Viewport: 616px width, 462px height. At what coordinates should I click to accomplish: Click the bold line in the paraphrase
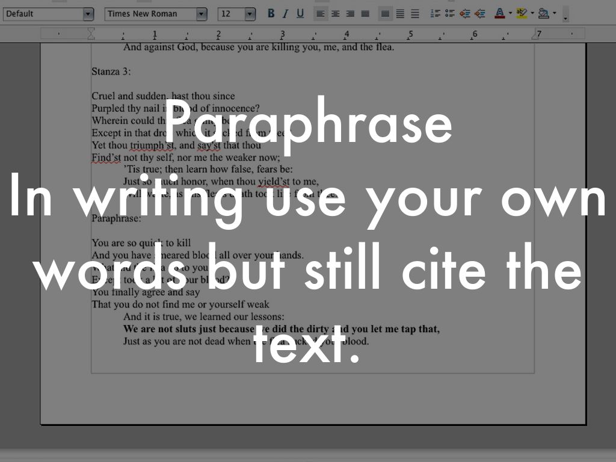coord(281,328)
